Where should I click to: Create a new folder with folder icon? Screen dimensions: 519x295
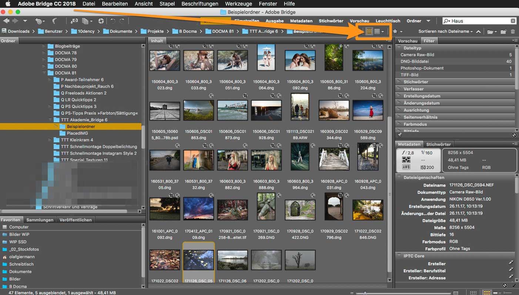pyautogui.click(x=503, y=32)
